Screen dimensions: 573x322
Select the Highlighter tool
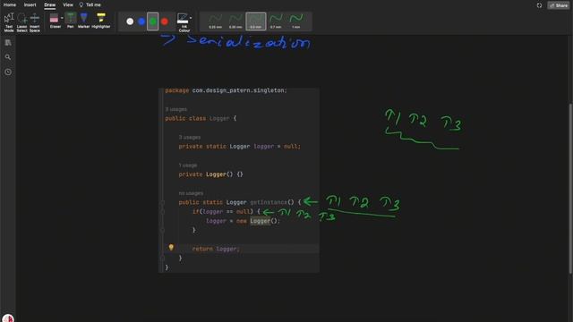click(101, 21)
